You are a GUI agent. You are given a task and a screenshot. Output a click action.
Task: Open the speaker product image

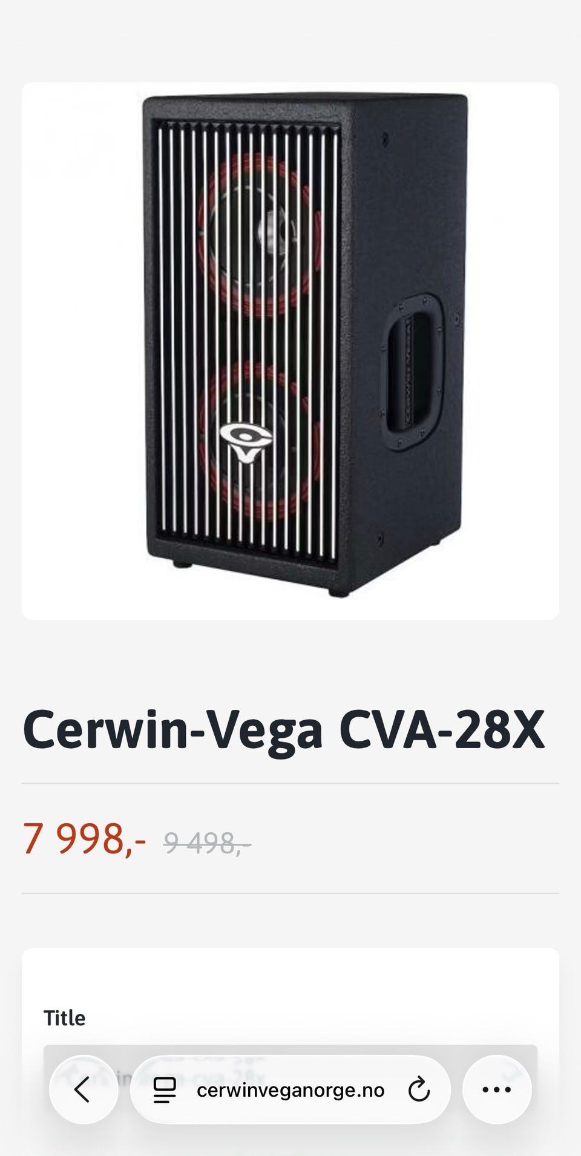[x=290, y=351]
